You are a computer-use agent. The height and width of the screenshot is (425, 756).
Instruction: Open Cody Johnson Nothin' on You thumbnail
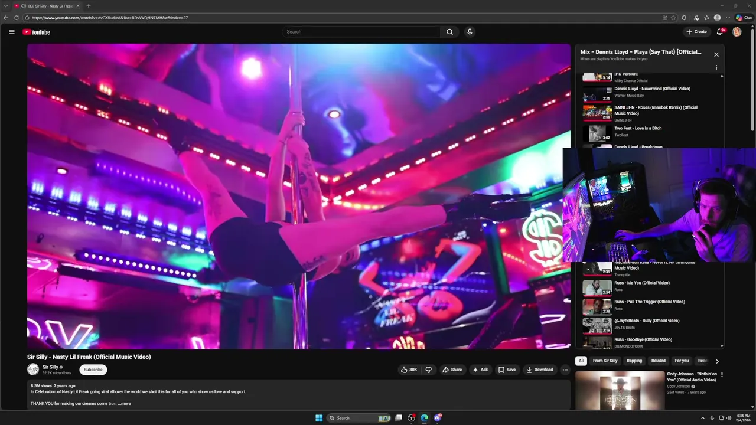coord(620,390)
